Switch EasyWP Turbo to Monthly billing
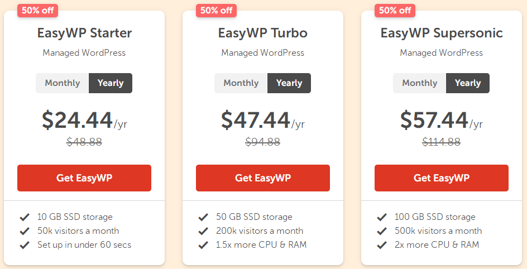The image size is (527, 269). tap(241, 83)
